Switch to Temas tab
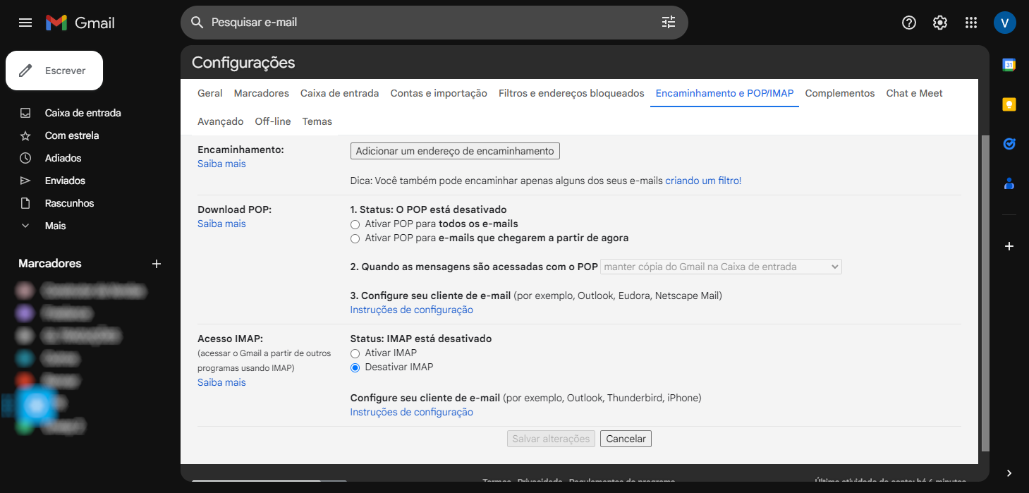 coord(317,121)
